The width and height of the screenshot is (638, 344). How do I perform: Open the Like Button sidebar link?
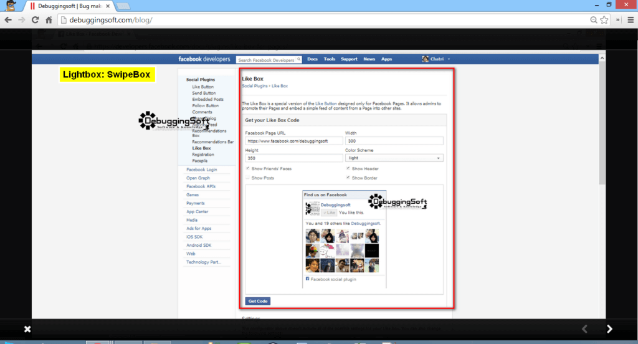pyautogui.click(x=202, y=87)
